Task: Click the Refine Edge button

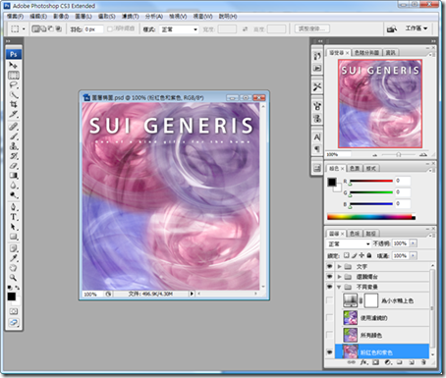Action: pyautogui.click(x=312, y=28)
